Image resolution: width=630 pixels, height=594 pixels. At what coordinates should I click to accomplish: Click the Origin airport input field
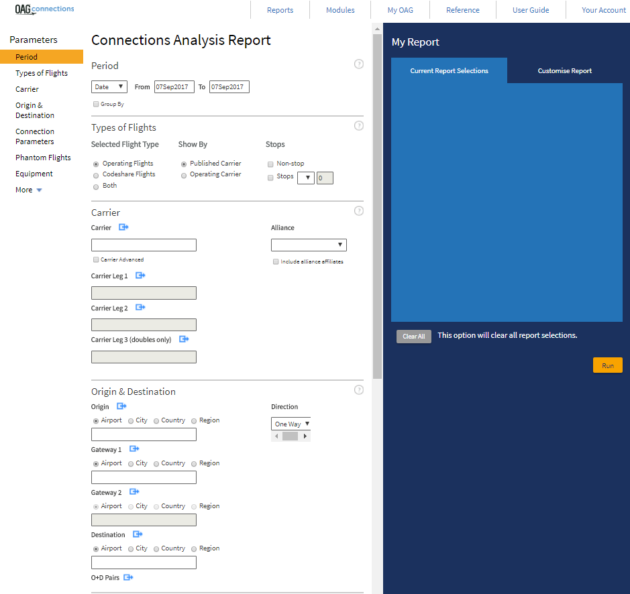coord(144,434)
